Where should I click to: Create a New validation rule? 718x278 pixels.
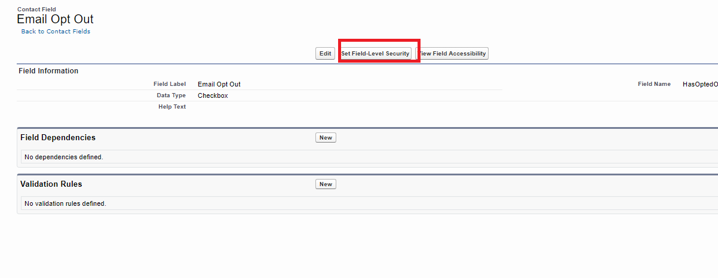pyautogui.click(x=326, y=184)
